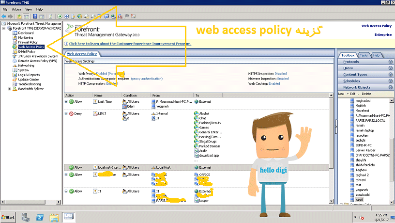The image size is (395, 223).
Task: Click Malware Inspection Enabled link
Action: coord(283,79)
